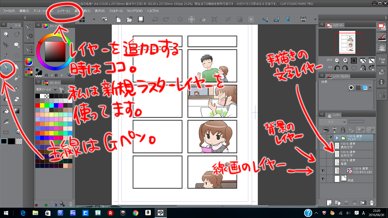Image resolution: width=388 pixels, height=218 pixels.
Task: Select the magnifier zoom tool in toolbox
Action: coord(6,34)
